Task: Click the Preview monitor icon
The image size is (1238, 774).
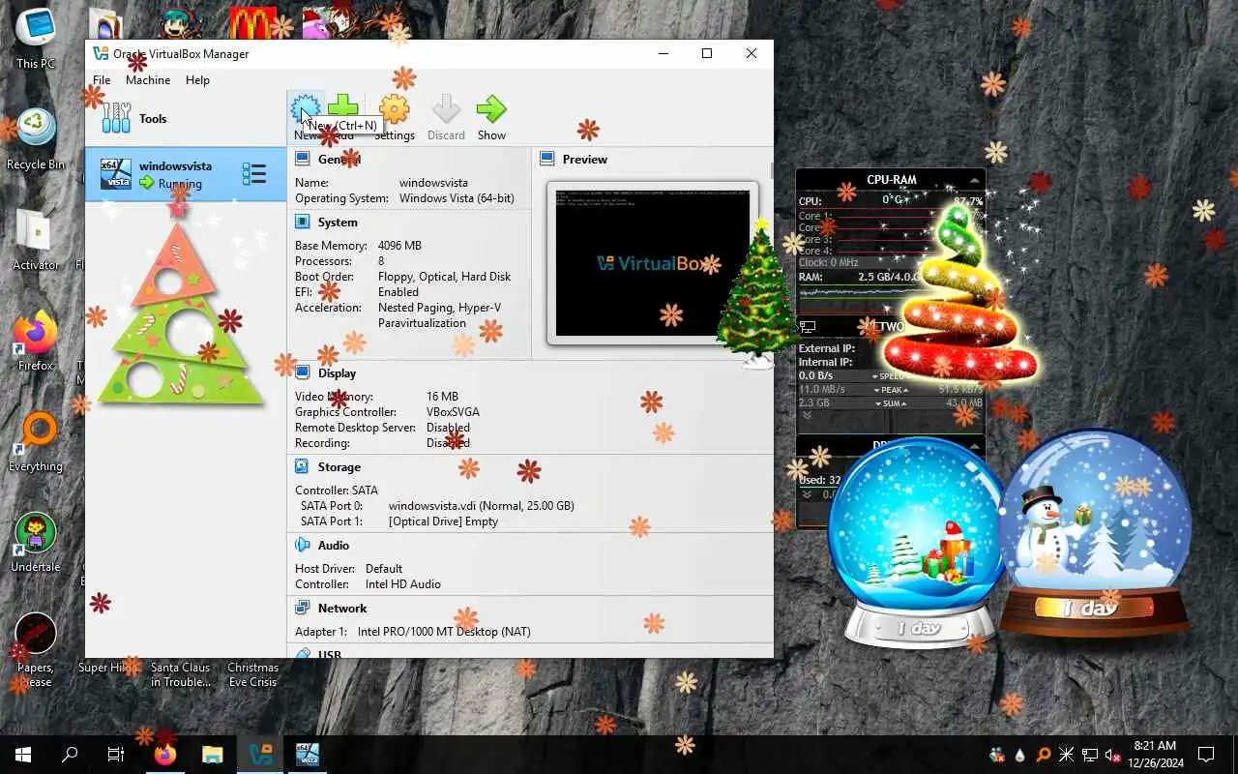Action: 546,159
